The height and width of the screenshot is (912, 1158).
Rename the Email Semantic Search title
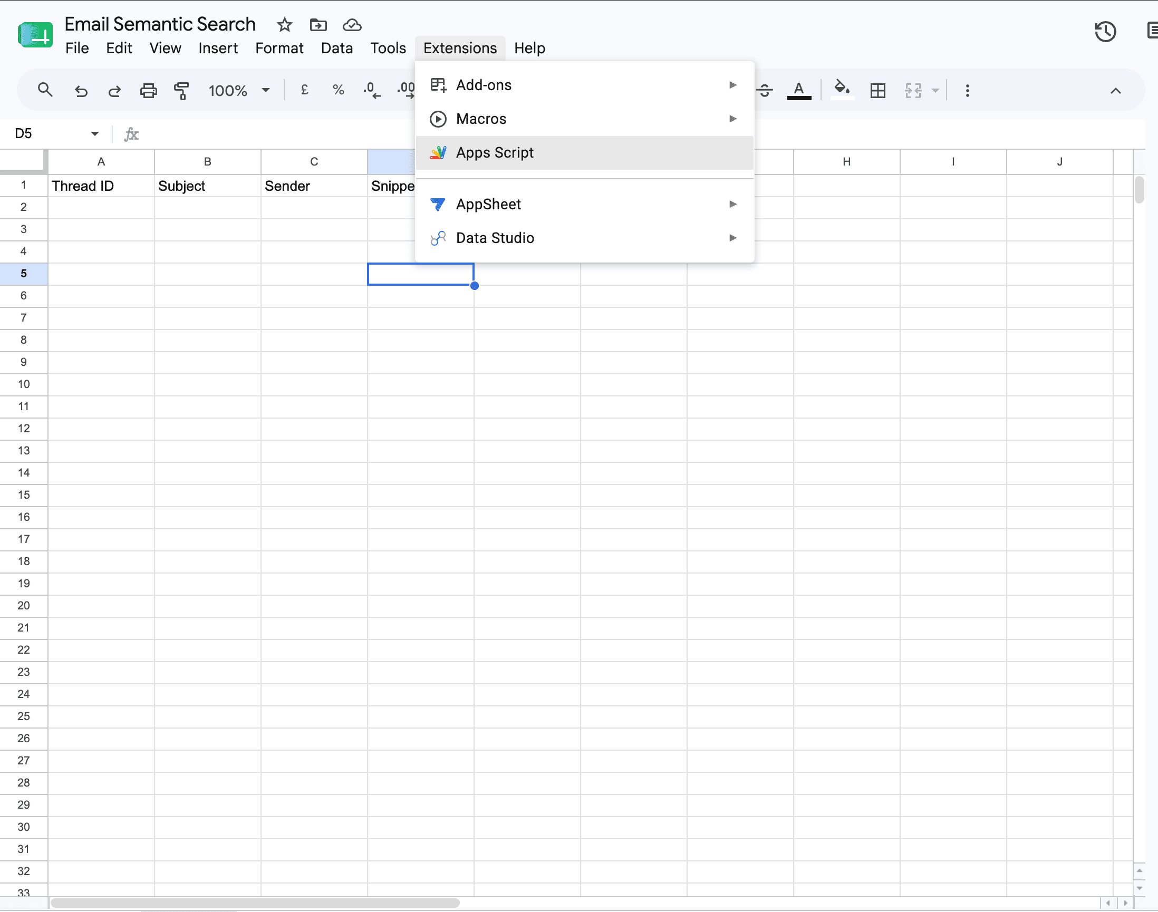point(160,24)
